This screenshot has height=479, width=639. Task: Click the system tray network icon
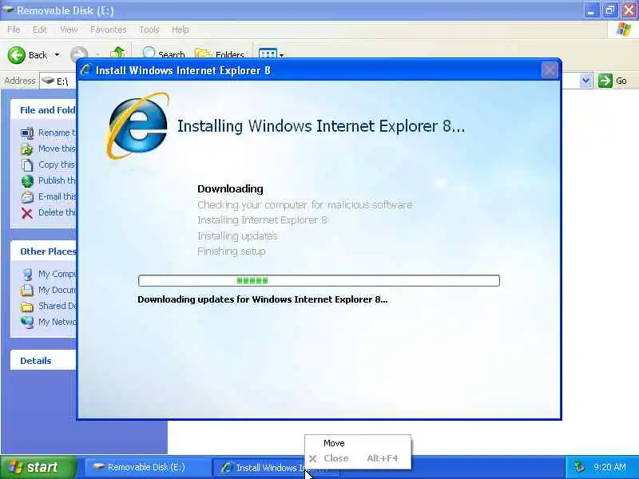579,467
